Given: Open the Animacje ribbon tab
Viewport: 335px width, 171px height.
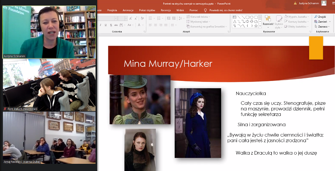Looking at the screenshot, I should pyautogui.click(x=128, y=10).
